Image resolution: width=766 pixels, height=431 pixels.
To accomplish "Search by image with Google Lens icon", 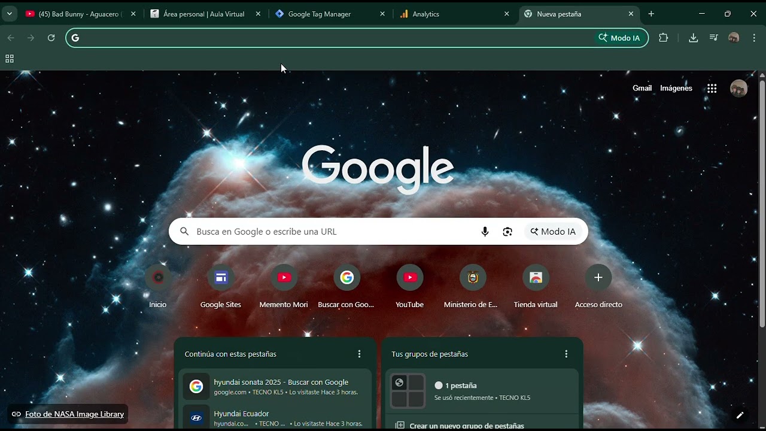I will [507, 232].
